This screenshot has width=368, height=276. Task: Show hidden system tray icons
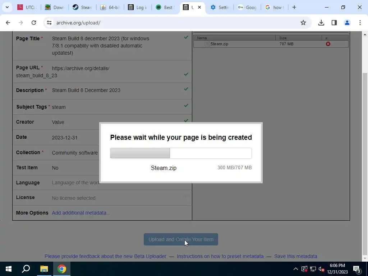(x=296, y=269)
